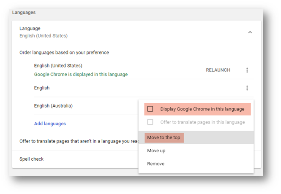Expand the Spell check section

31,159
